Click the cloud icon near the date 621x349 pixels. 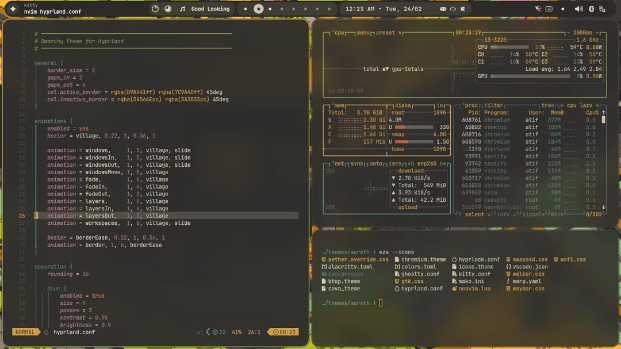tap(453, 9)
